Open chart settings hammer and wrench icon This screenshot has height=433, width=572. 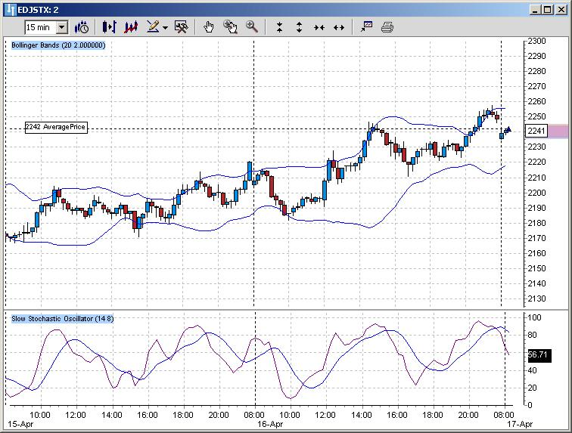pos(182,27)
